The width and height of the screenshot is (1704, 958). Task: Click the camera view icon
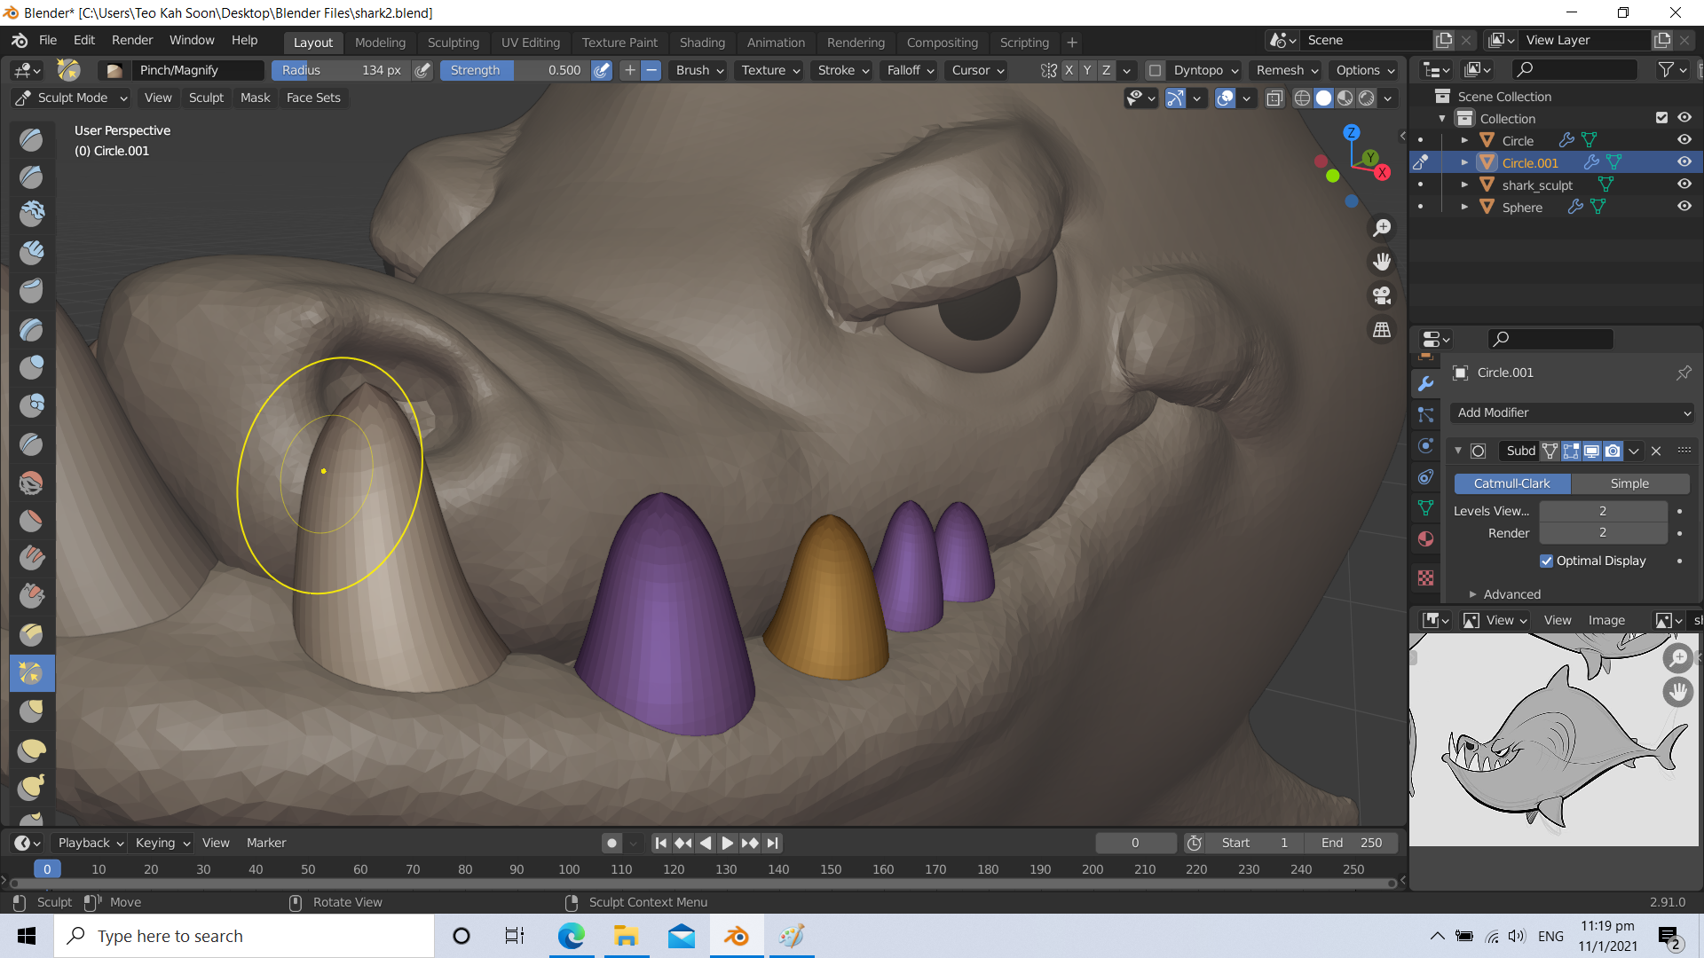click(x=1382, y=295)
